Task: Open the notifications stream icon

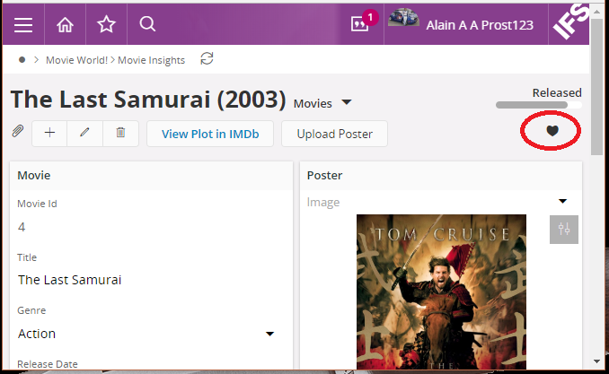Action: point(360,24)
